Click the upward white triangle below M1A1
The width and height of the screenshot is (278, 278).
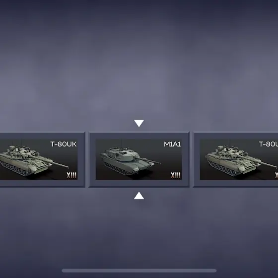click(139, 196)
